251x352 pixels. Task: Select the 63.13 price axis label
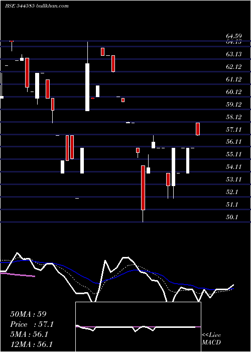[234, 54]
